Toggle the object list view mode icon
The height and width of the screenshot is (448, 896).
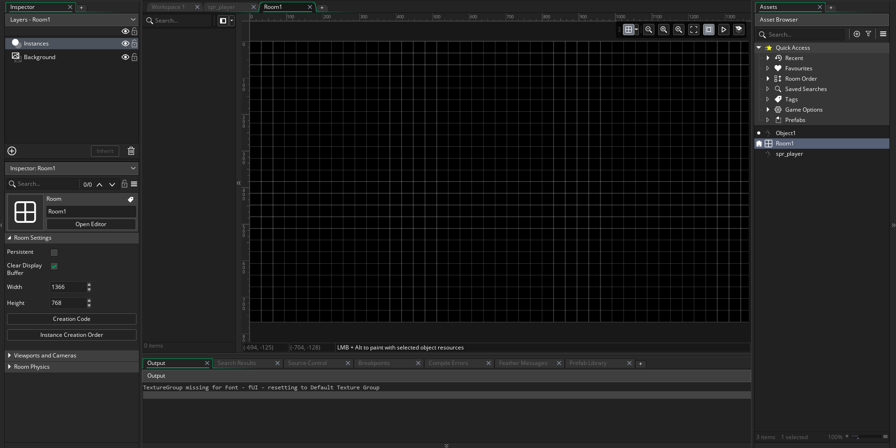point(223,21)
